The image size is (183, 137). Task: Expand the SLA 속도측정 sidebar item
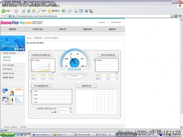coord(8,65)
